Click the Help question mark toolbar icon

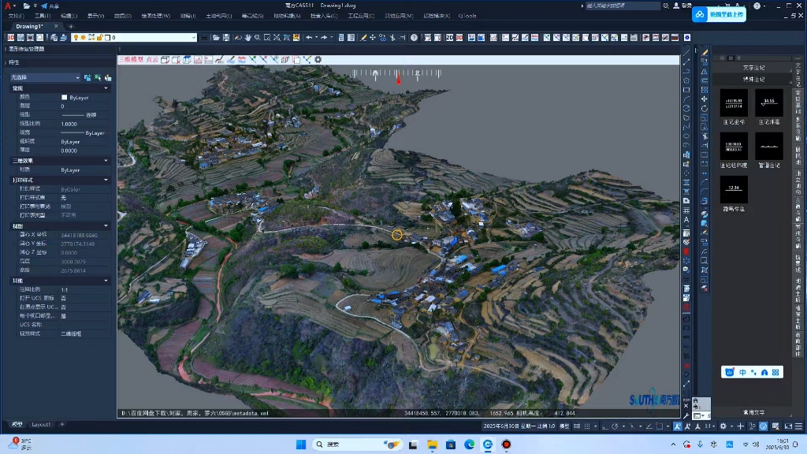pyautogui.click(x=415, y=37)
